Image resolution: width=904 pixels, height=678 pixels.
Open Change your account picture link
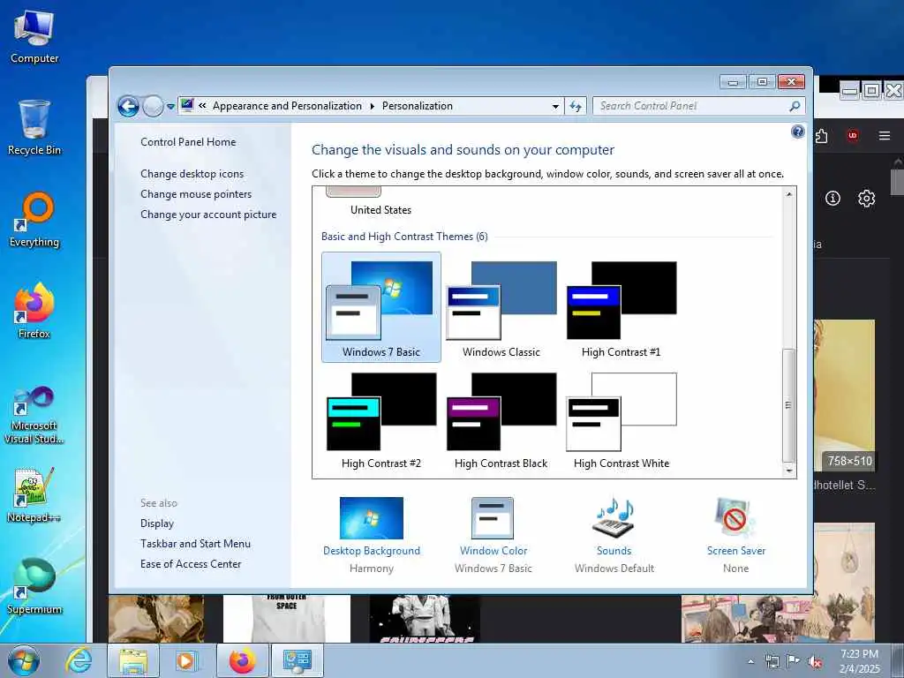point(208,214)
